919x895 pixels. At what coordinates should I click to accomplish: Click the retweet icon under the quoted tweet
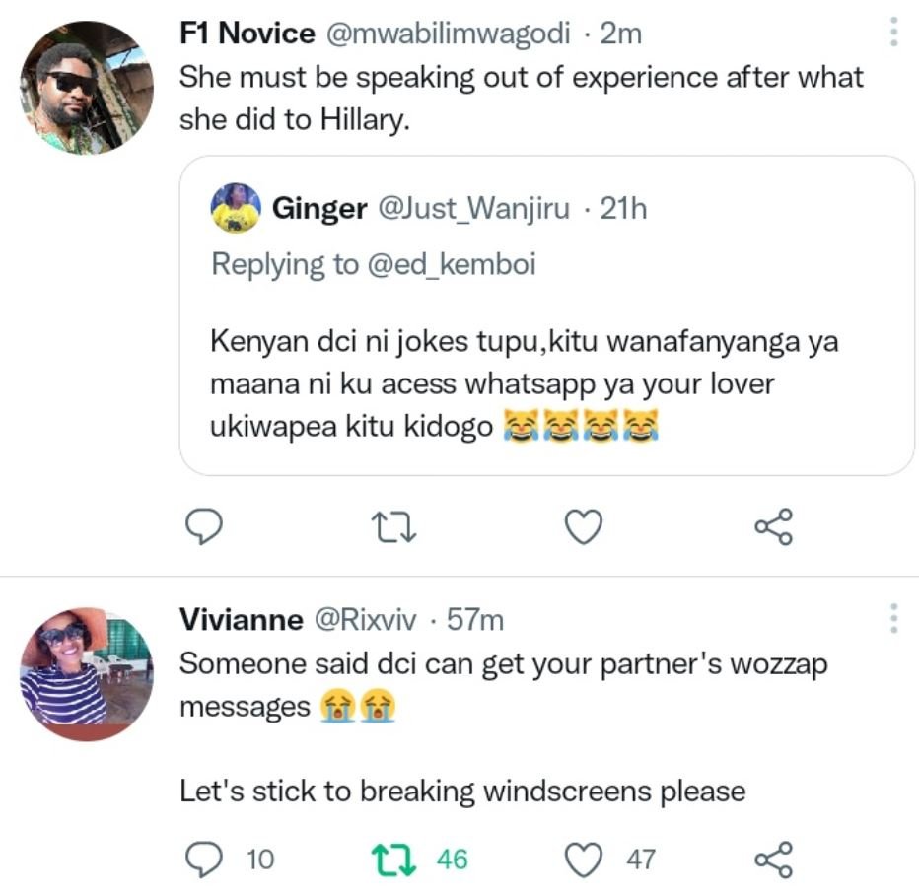point(392,527)
